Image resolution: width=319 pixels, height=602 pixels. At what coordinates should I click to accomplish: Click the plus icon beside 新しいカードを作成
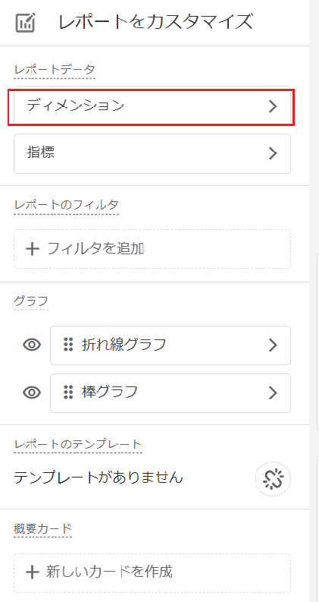coord(33,572)
